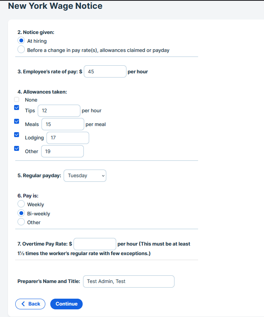
Task: Click the Employee's rate of pay field
Action: (105, 71)
